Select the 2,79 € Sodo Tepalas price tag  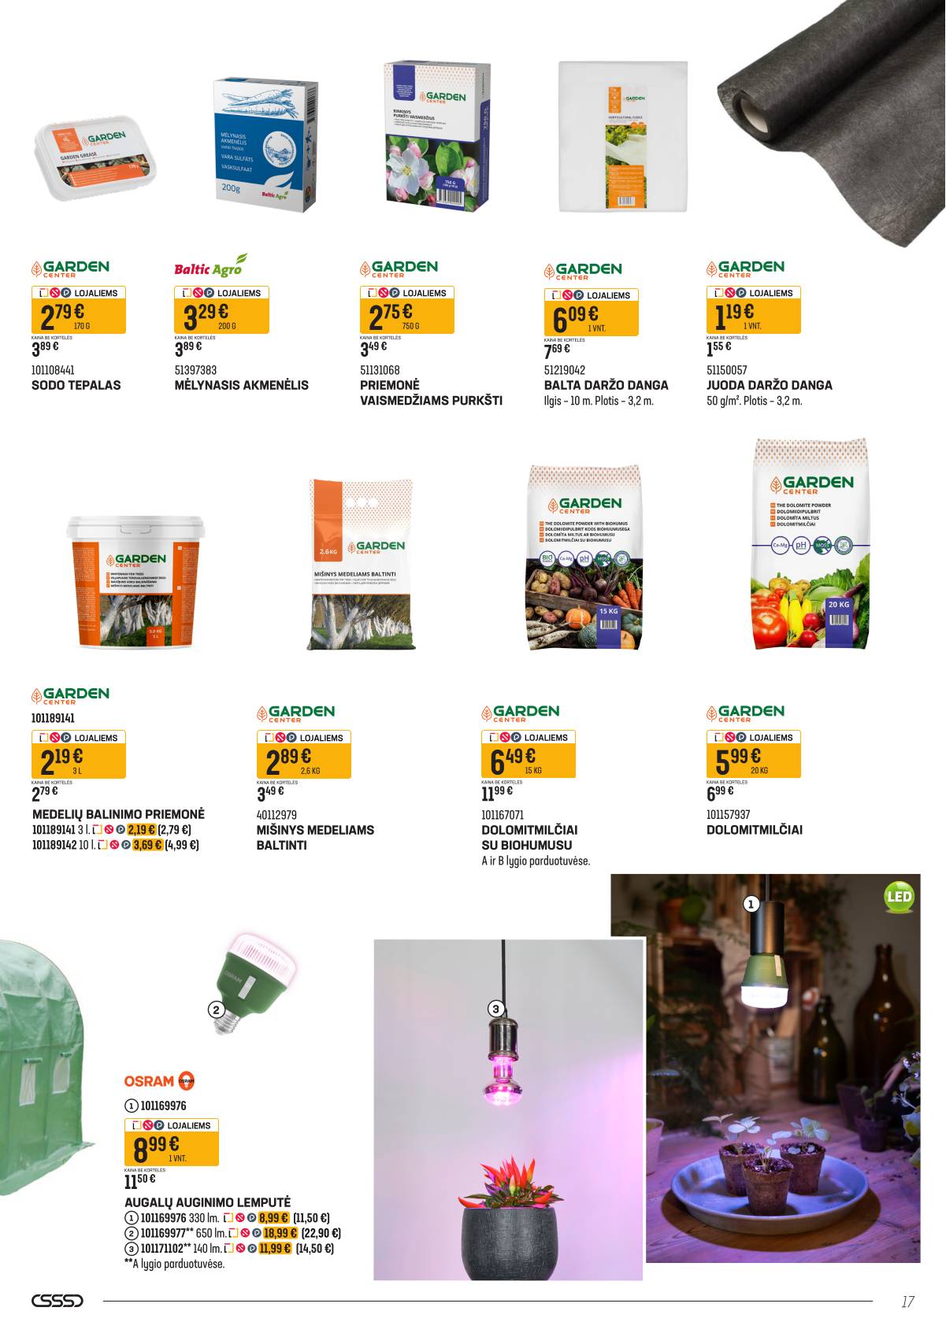coord(79,310)
